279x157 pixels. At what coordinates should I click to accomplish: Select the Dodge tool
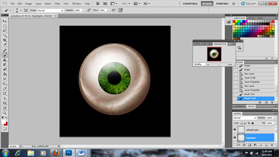pos(4,83)
